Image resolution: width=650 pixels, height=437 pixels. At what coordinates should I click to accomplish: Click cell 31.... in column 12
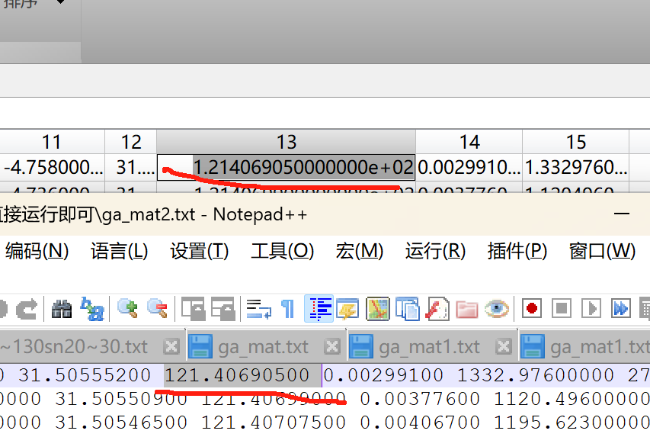point(130,167)
